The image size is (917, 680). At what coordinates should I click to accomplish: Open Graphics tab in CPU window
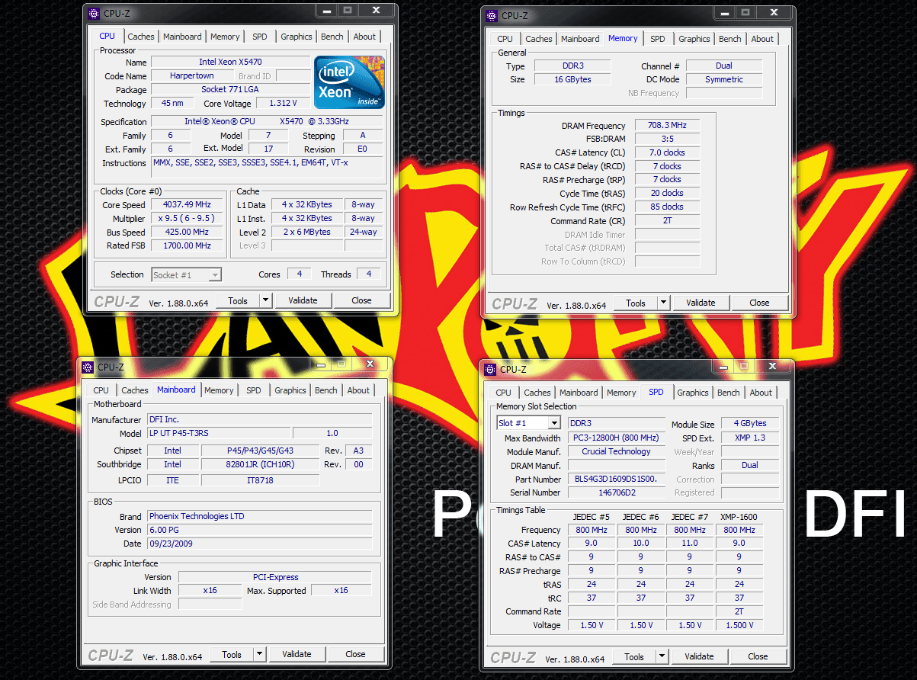[x=297, y=36]
